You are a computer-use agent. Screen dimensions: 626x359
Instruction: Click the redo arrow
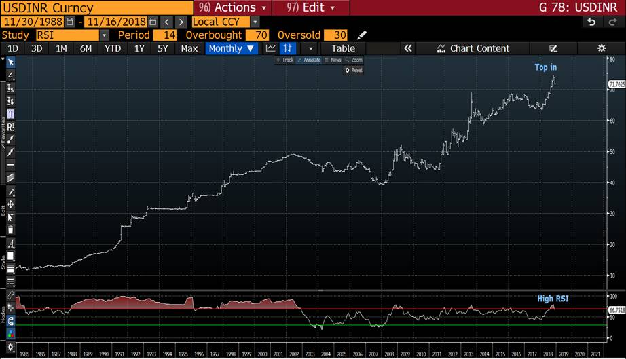(x=612, y=22)
